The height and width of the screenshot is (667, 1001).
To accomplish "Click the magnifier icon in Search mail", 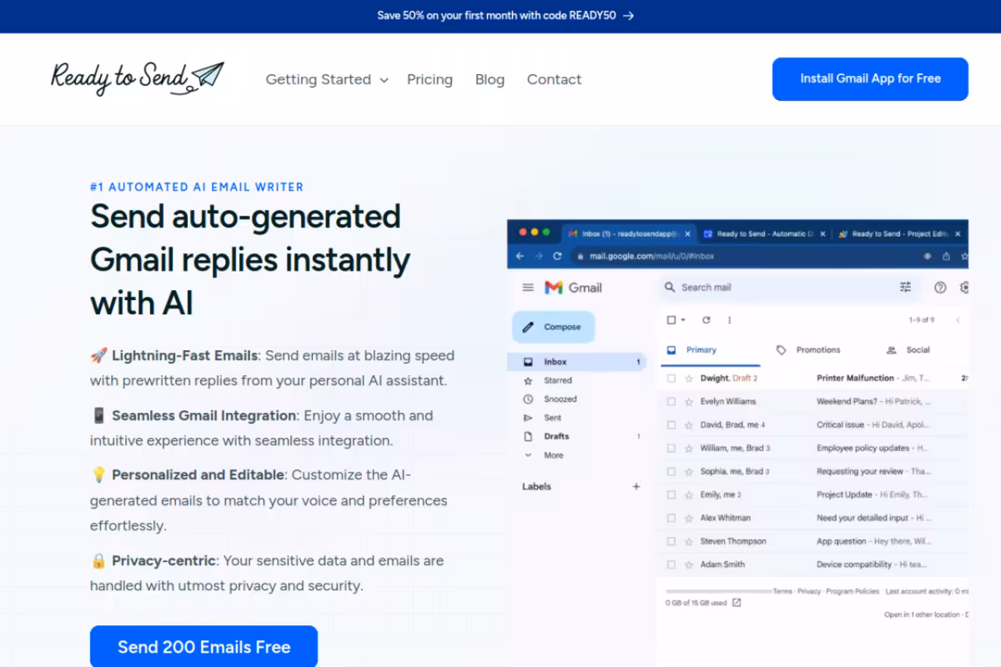I will click(x=670, y=288).
